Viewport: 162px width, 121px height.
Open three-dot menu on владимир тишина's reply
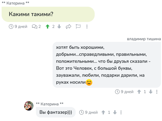coord(157,92)
